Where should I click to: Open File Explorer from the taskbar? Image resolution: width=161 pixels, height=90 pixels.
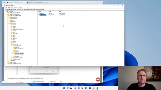coord(82,88)
